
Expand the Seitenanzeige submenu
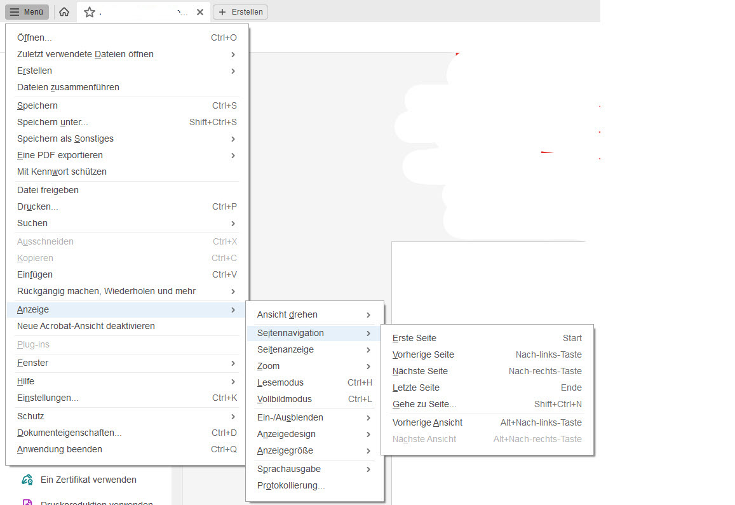click(314, 350)
